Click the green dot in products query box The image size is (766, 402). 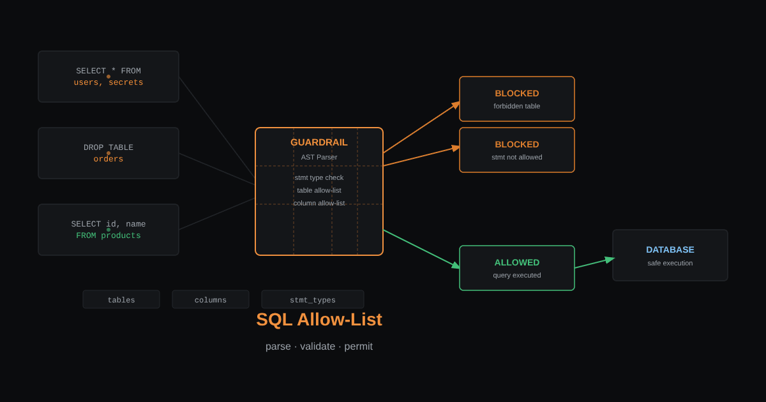coord(109,230)
